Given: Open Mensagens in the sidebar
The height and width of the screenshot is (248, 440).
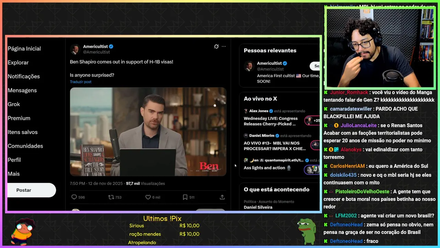Looking at the screenshot, I should pos(22,90).
